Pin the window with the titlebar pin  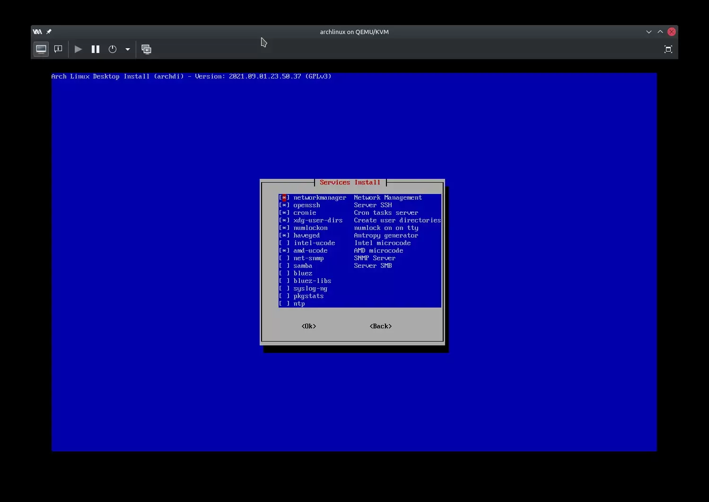49,32
